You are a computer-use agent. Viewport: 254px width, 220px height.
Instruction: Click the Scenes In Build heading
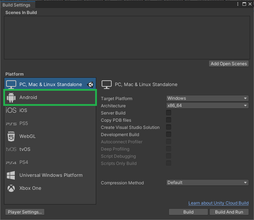point(21,13)
